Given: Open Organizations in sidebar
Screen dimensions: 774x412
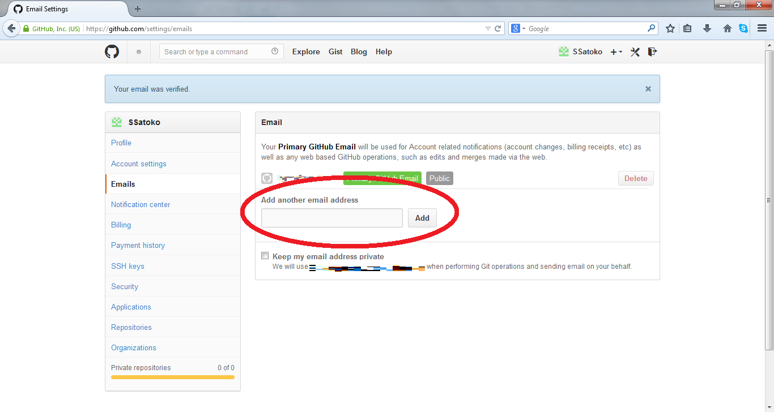Looking at the screenshot, I should point(173,347).
